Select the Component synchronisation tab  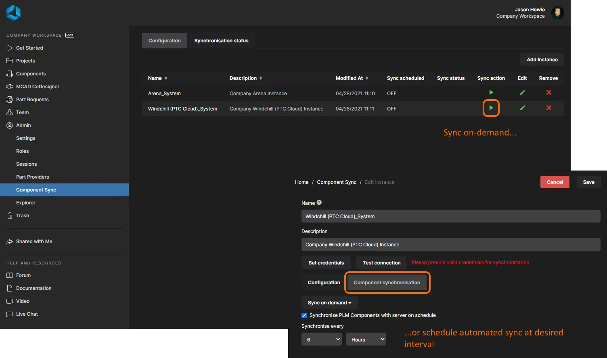tap(387, 283)
